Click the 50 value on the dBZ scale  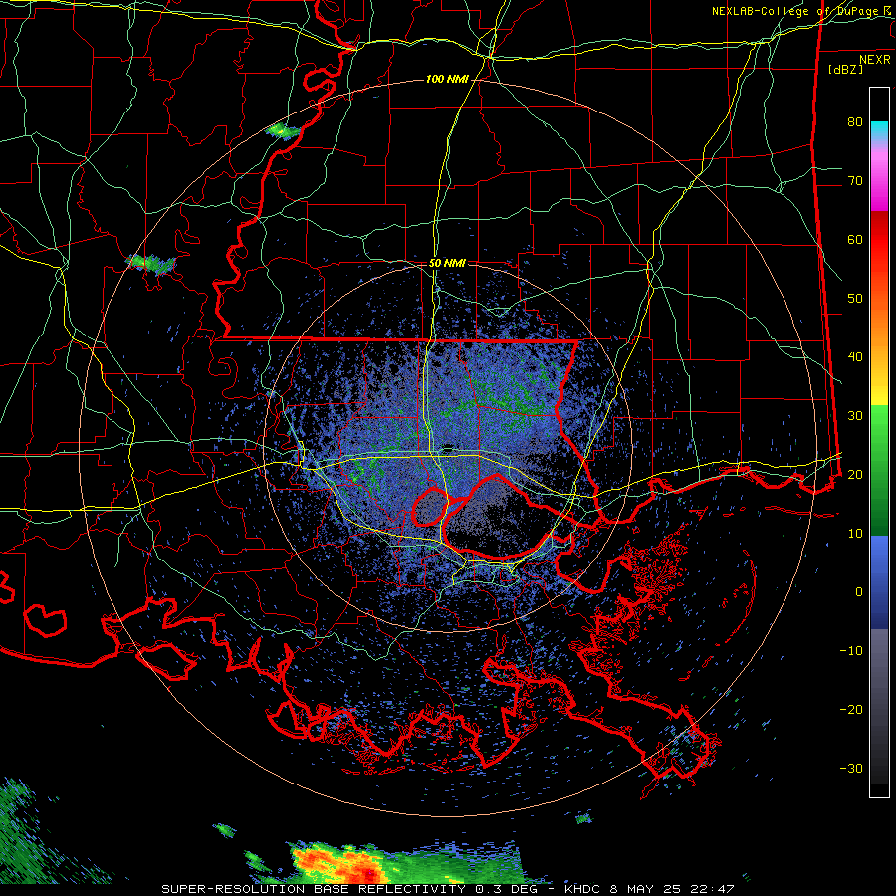coord(855,299)
